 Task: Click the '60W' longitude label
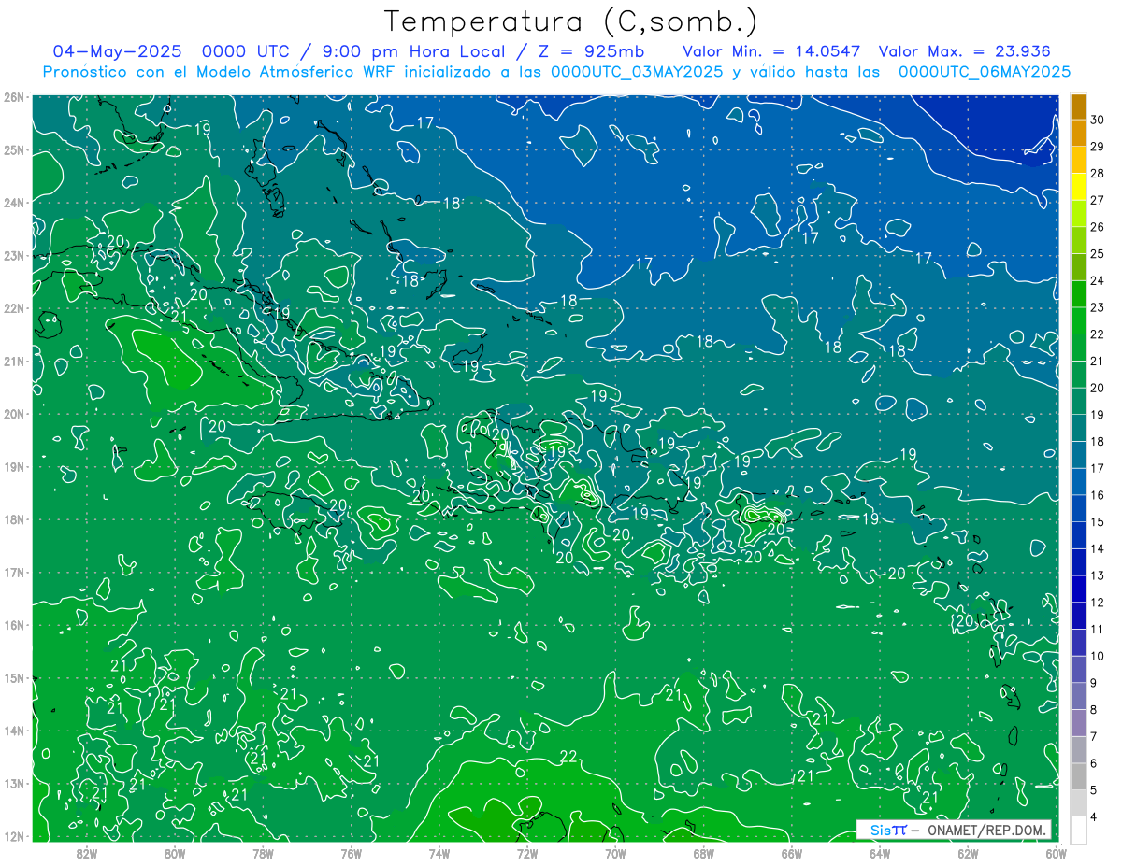(1056, 852)
